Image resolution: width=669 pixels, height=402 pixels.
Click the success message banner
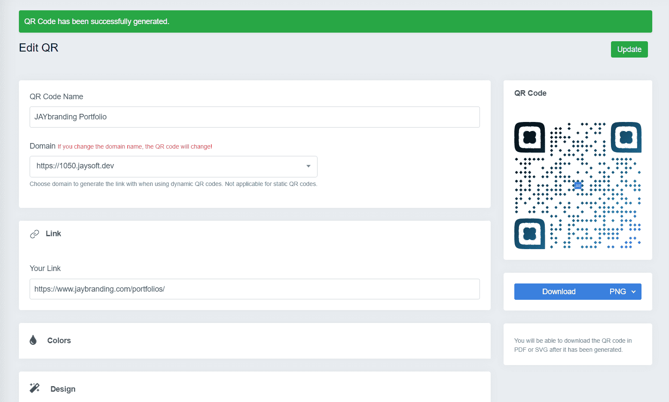tap(335, 21)
